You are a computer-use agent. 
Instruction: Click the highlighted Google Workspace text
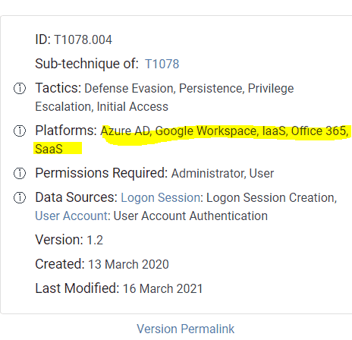[206, 131]
